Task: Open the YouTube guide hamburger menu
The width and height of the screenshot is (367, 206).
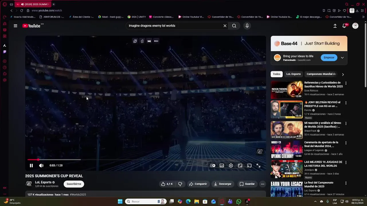Action: 15,26
